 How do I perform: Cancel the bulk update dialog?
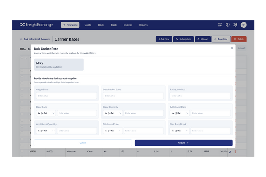tap(83, 143)
